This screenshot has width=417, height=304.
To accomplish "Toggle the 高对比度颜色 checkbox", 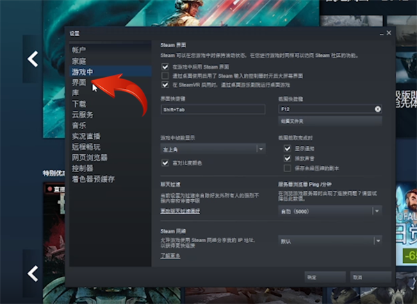I will click(x=165, y=162).
